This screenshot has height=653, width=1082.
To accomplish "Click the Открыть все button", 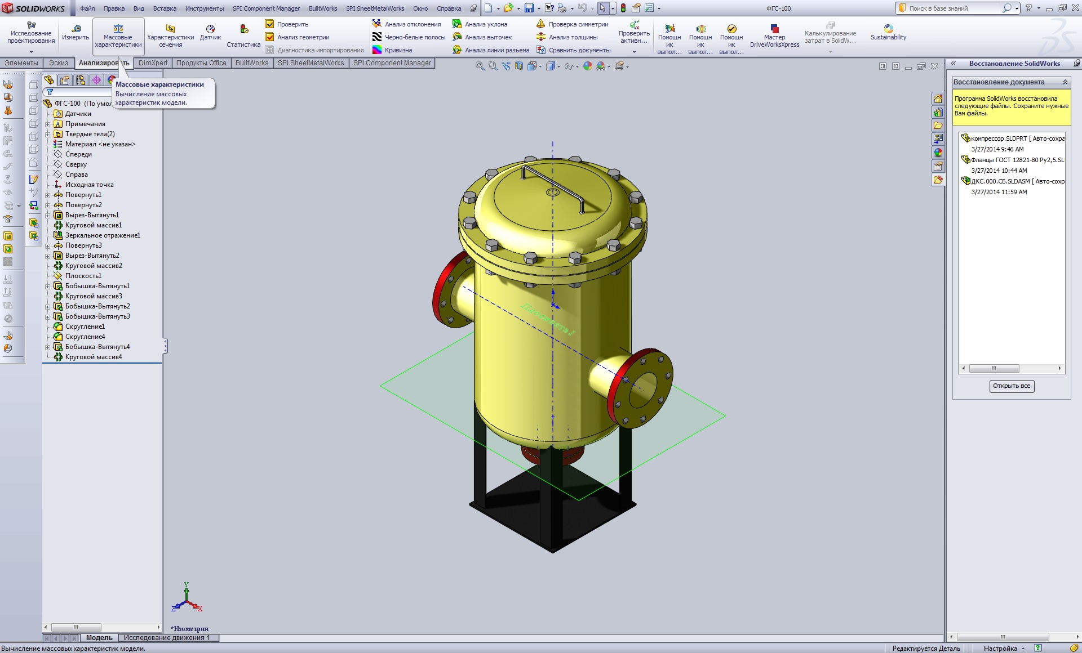I will 1012,386.
